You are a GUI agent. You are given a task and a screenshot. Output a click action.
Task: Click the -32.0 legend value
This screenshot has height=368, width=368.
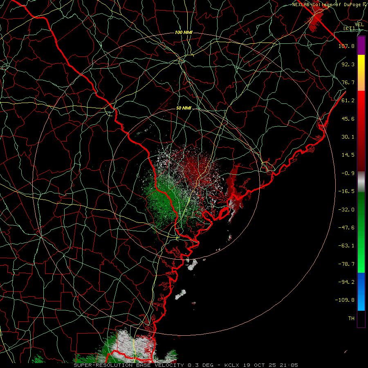click(346, 210)
